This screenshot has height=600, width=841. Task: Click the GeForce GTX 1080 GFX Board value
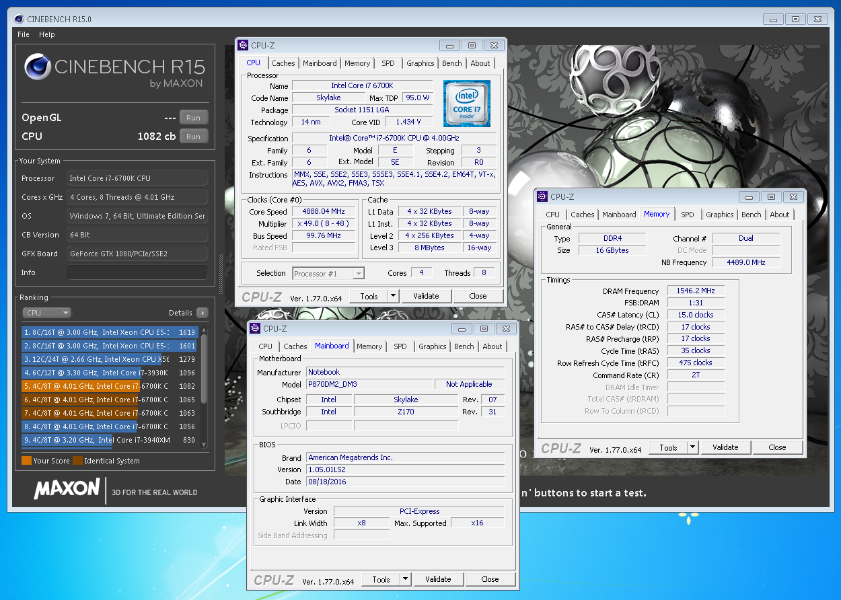pos(137,254)
